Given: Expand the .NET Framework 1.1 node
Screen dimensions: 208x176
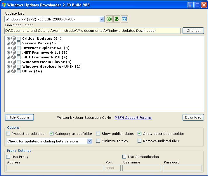Looking at the screenshot, I should 8,53.
